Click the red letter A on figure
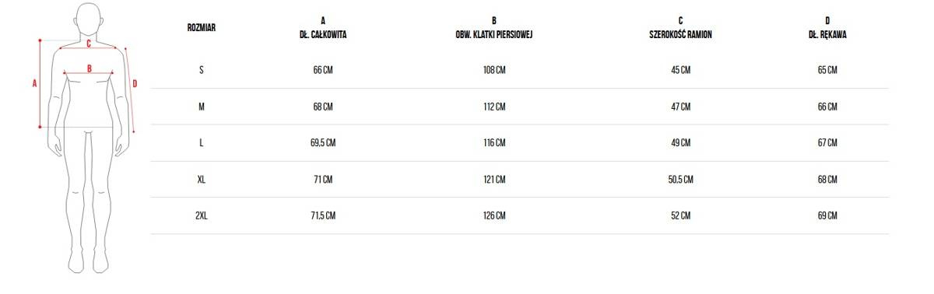This screenshot has width=934, height=294. 34,83
